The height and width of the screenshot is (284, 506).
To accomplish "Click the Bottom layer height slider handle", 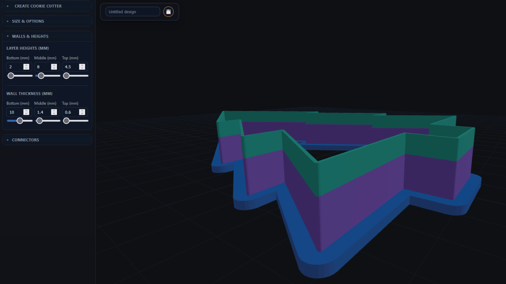I will coord(11,76).
